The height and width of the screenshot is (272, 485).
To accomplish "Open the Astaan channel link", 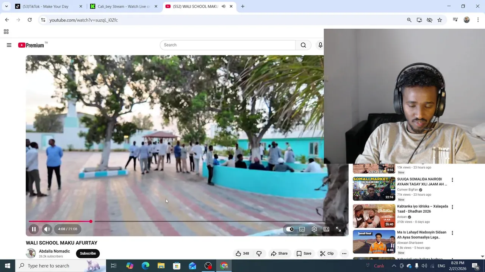I will tap(402, 217).
